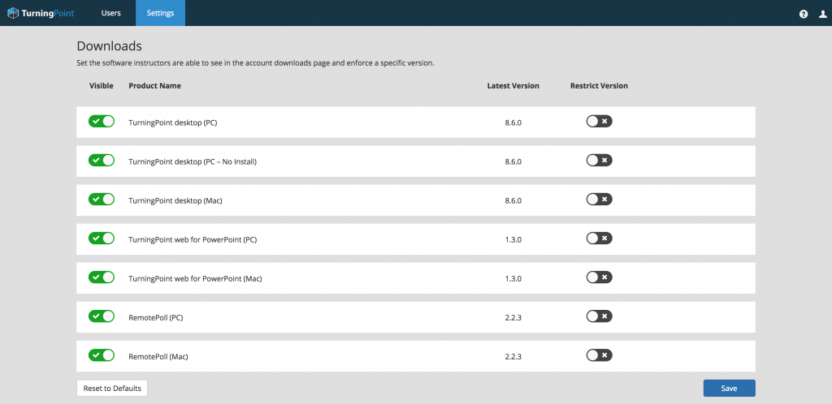This screenshot has height=404, width=832.
Task: Select the 'TurningPoint desktop (PC – No Install)' name
Action: click(x=193, y=161)
